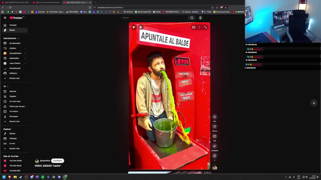This screenshot has height=180, width=321.
Task: Dislike the Short with thumbs down
Action: (x=215, y=126)
